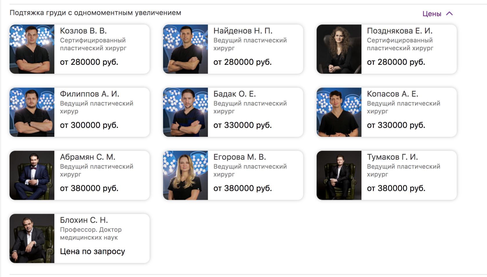487x277 pixels.
Task: Select the Тумаков Г. И. name link
Action: tap(392, 157)
